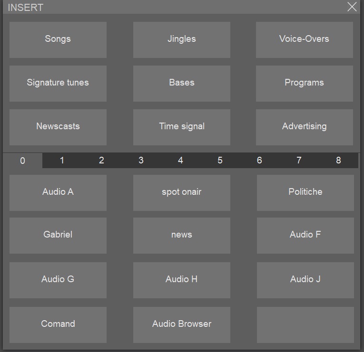Open the Audio Browser

point(182,324)
